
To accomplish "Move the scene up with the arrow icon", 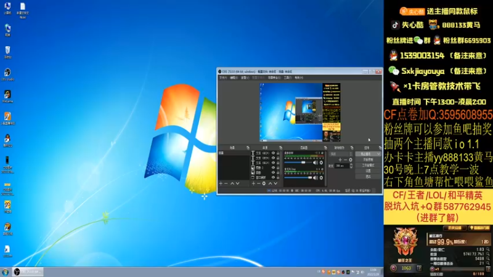I will pyautogui.click(x=232, y=183).
